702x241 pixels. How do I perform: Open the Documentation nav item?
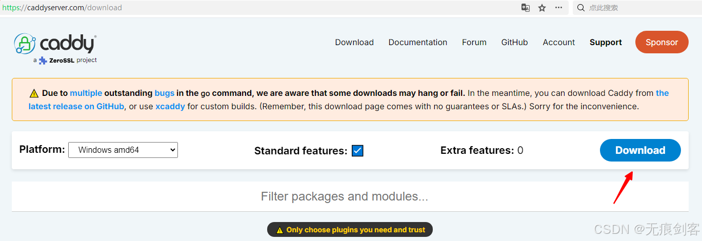coord(417,43)
